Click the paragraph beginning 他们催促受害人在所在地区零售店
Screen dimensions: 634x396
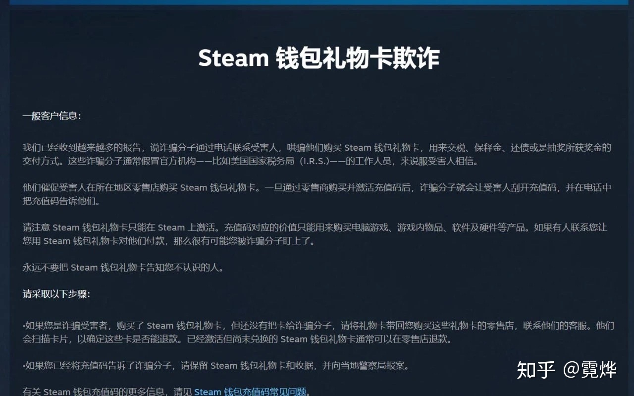(x=317, y=194)
